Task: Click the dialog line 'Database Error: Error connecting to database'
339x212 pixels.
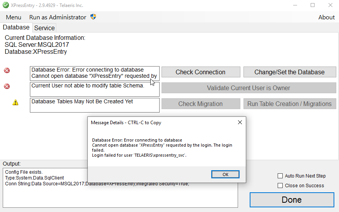Action: [137, 140]
